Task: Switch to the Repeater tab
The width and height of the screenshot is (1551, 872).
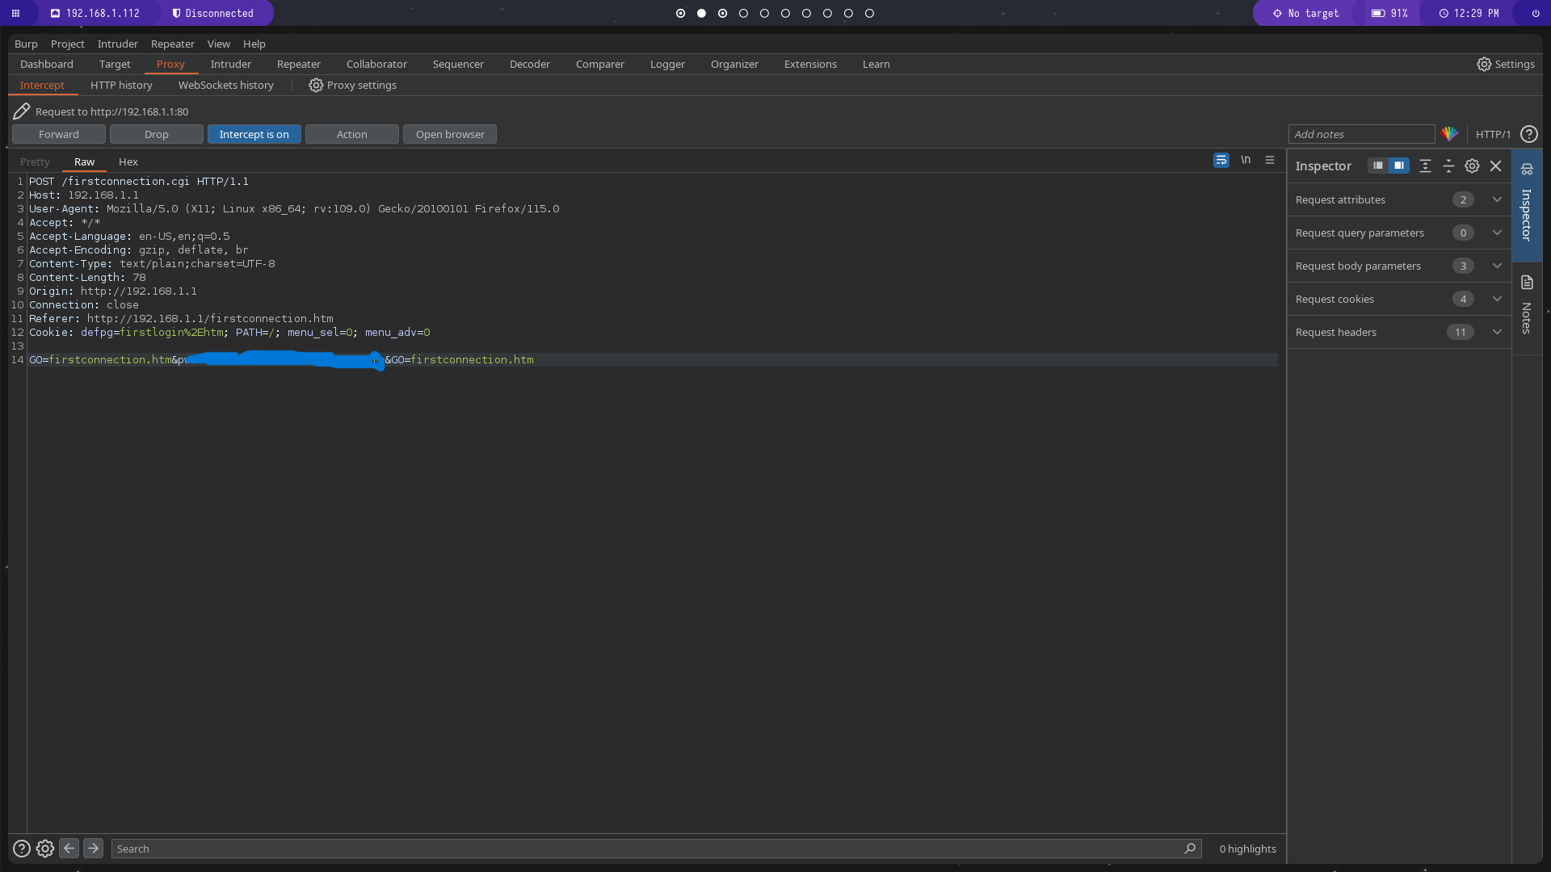Action: click(x=298, y=64)
